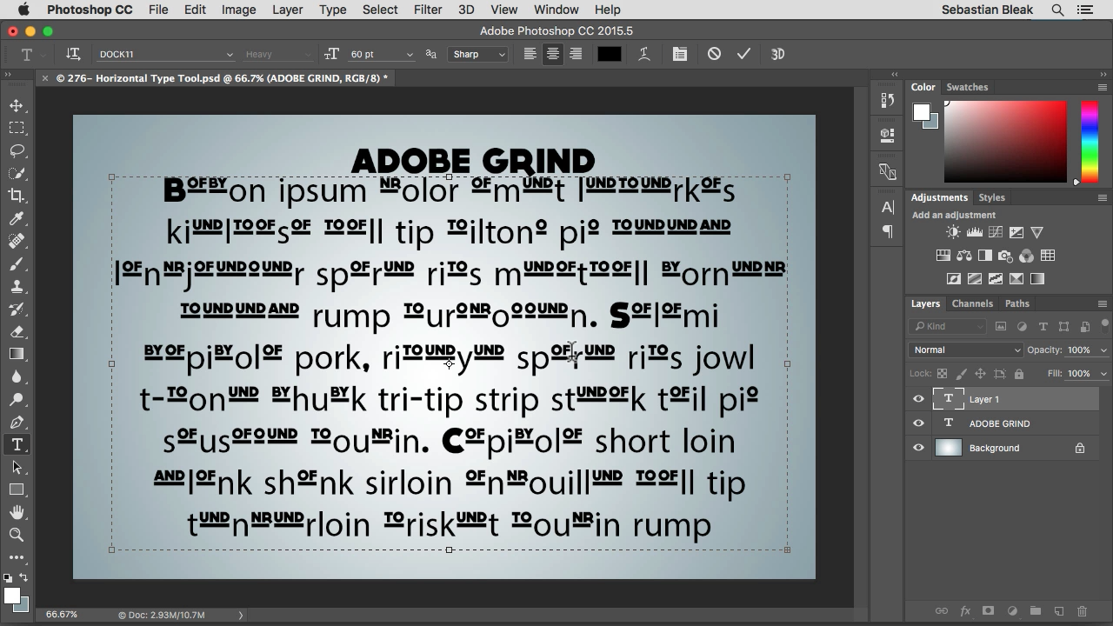Switch to the Paths tab
Viewport: 1113px width, 626px height.
pos(1016,303)
